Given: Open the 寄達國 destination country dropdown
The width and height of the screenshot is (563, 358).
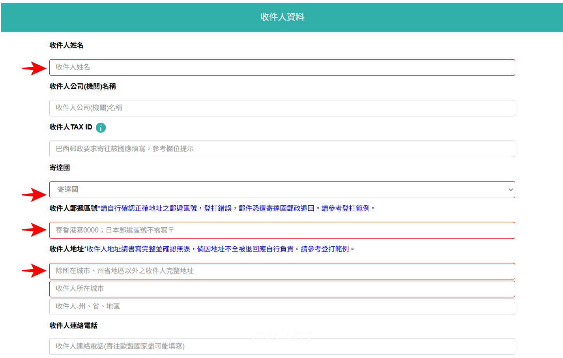Looking at the screenshot, I should click(x=282, y=190).
